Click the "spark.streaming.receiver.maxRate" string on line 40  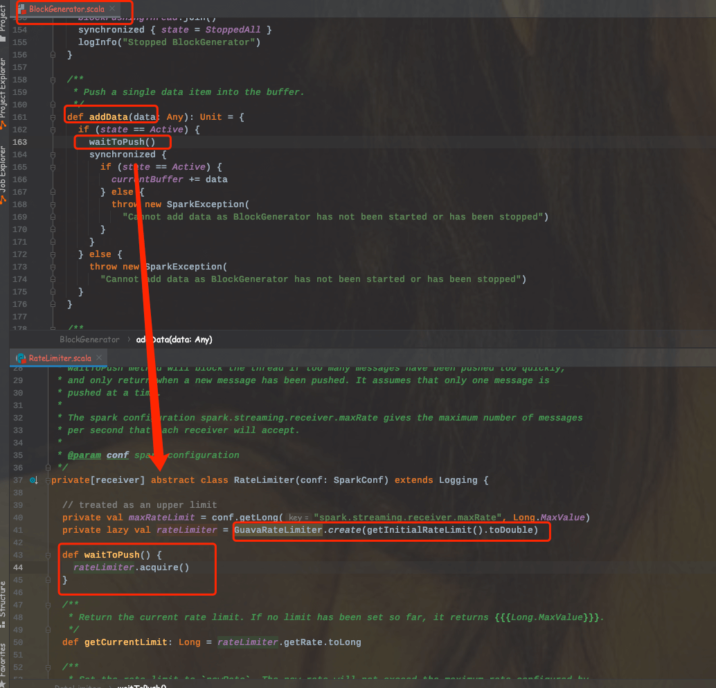click(x=407, y=518)
